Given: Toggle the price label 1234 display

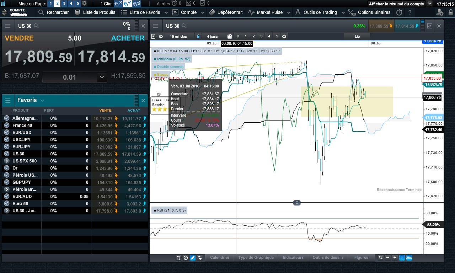Looking at the screenshot, I should [x=409, y=258].
